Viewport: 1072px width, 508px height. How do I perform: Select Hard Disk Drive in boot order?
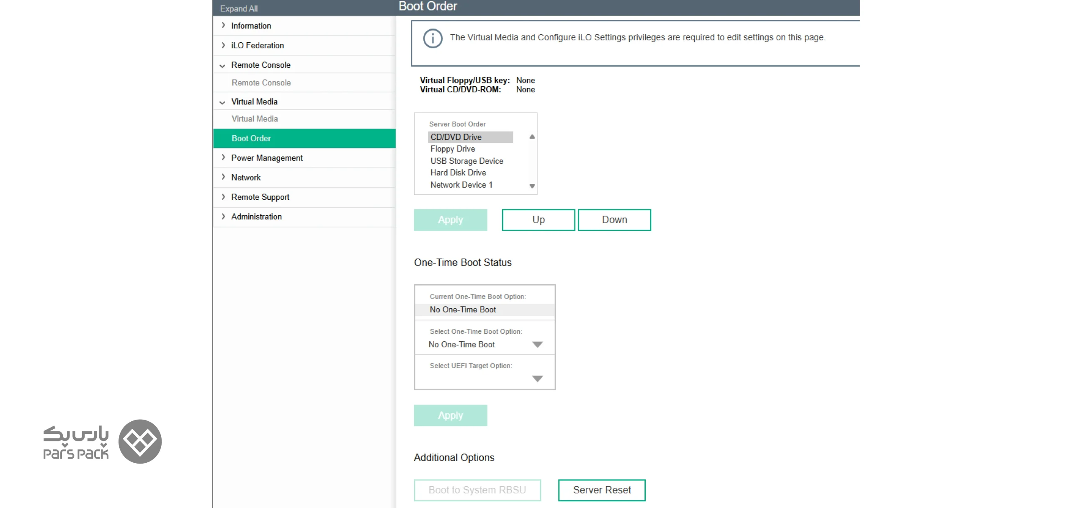coord(458,173)
